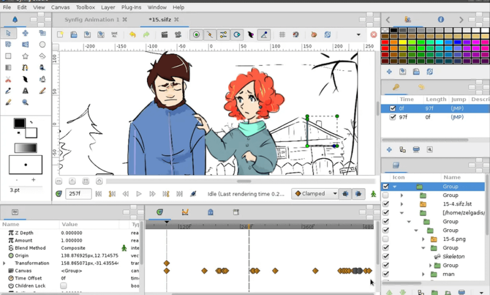
Task: Select the Star tool
Action: (25, 56)
